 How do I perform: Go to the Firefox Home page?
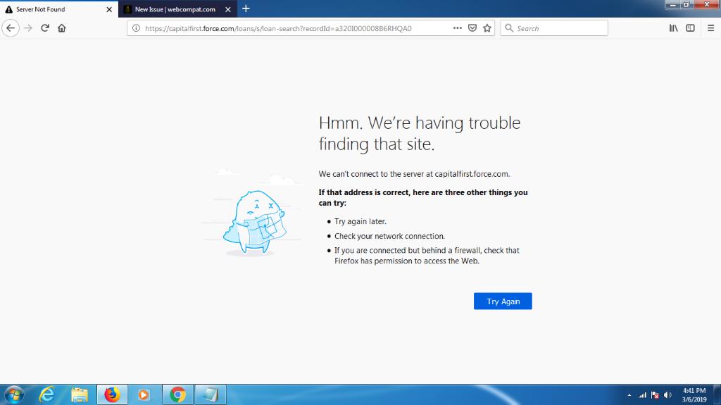tap(62, 28)
